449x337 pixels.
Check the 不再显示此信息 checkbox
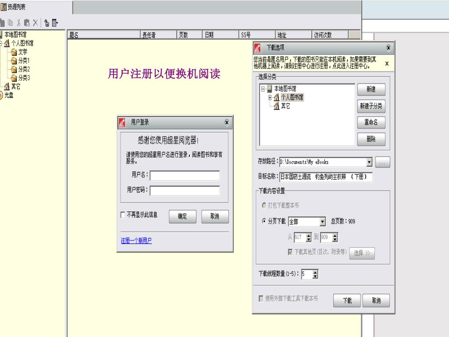[123, 215]
